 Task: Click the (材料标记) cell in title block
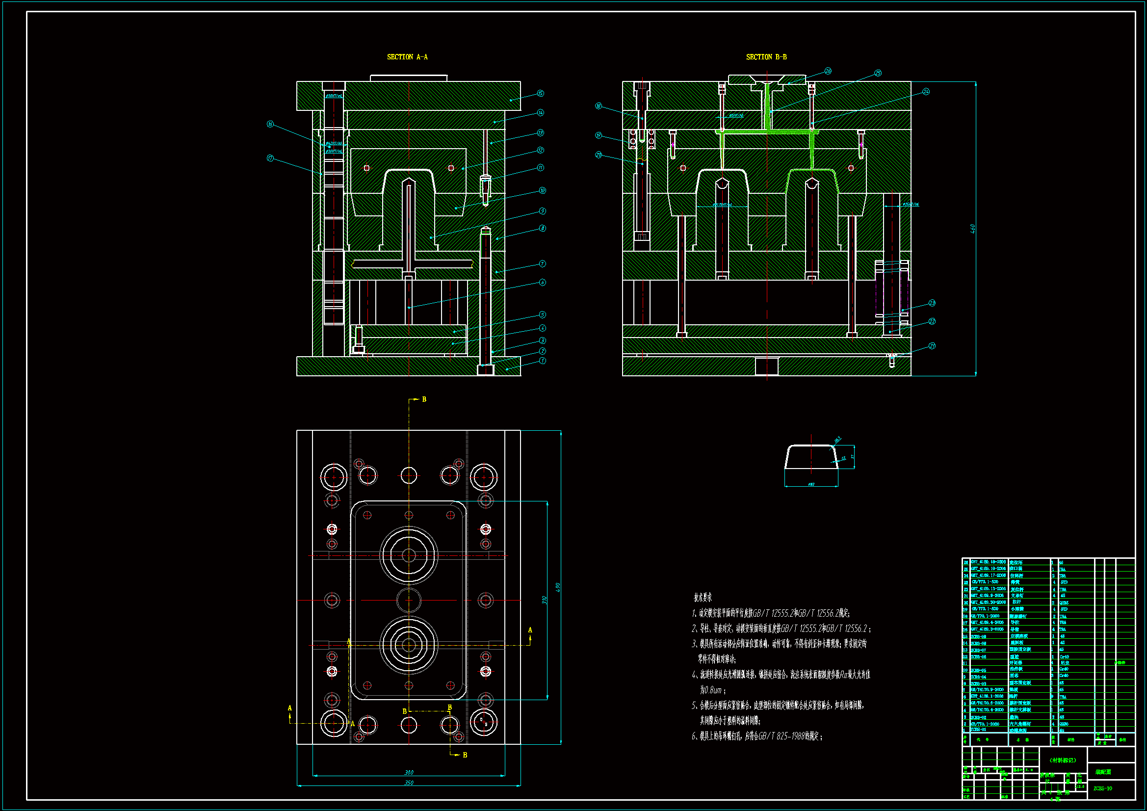[x=1063, y=760]
